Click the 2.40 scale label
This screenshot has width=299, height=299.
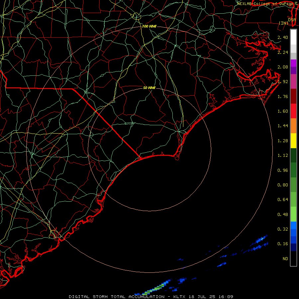pos(283,37)
